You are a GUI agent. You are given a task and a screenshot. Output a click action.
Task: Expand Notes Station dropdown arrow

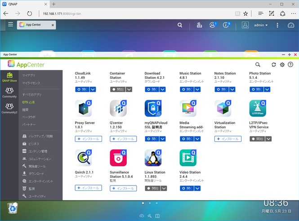pos(232,89)
